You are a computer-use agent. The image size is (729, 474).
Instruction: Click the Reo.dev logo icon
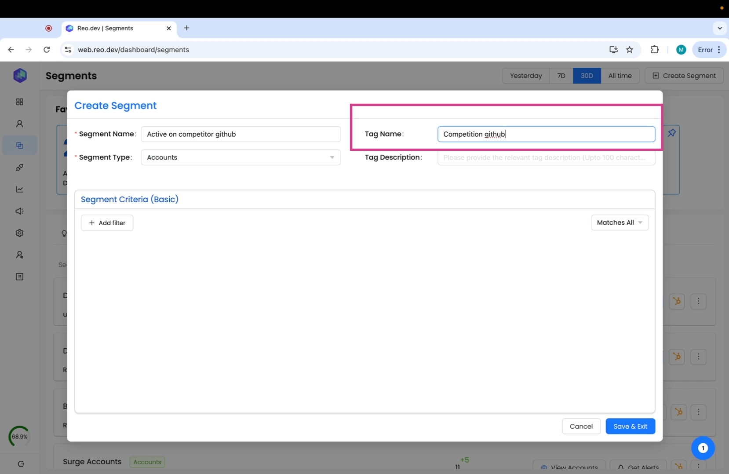point(20,76)
